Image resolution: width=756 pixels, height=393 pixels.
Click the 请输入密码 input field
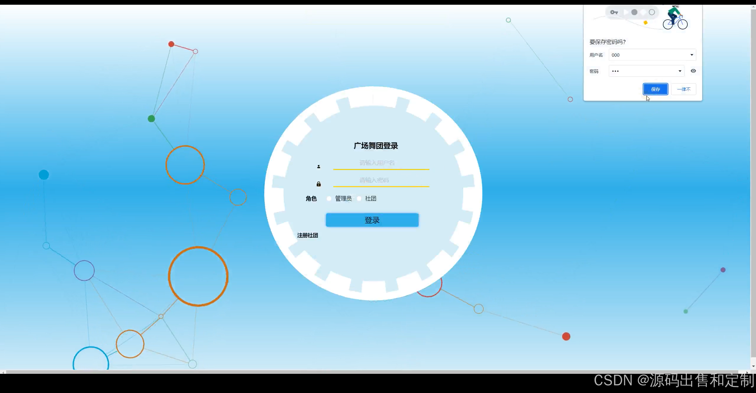coord(381,180)
